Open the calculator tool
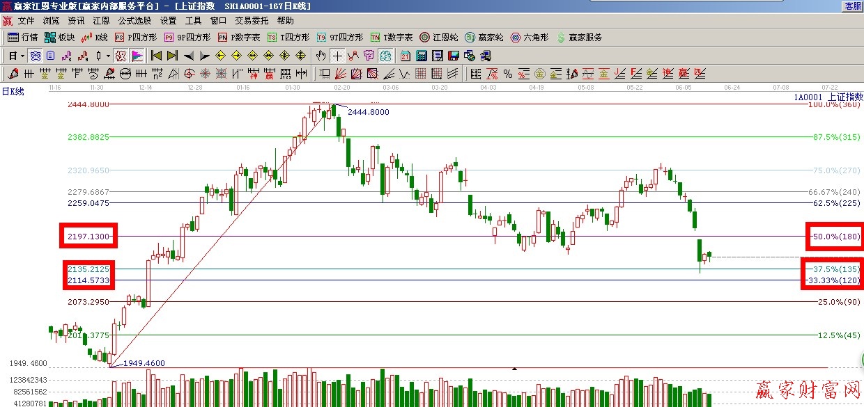864x407 pixels. 422,56
